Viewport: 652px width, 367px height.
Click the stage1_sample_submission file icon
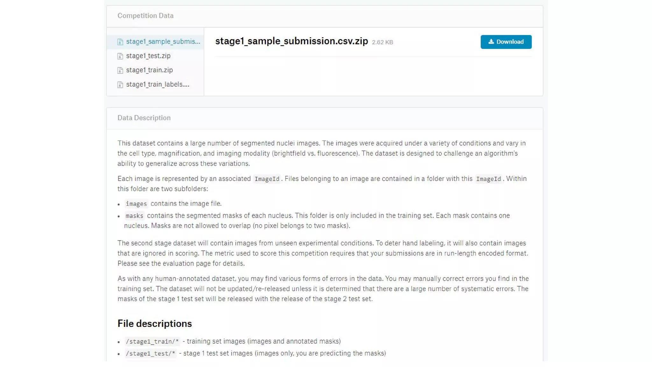tap(120, 42)
